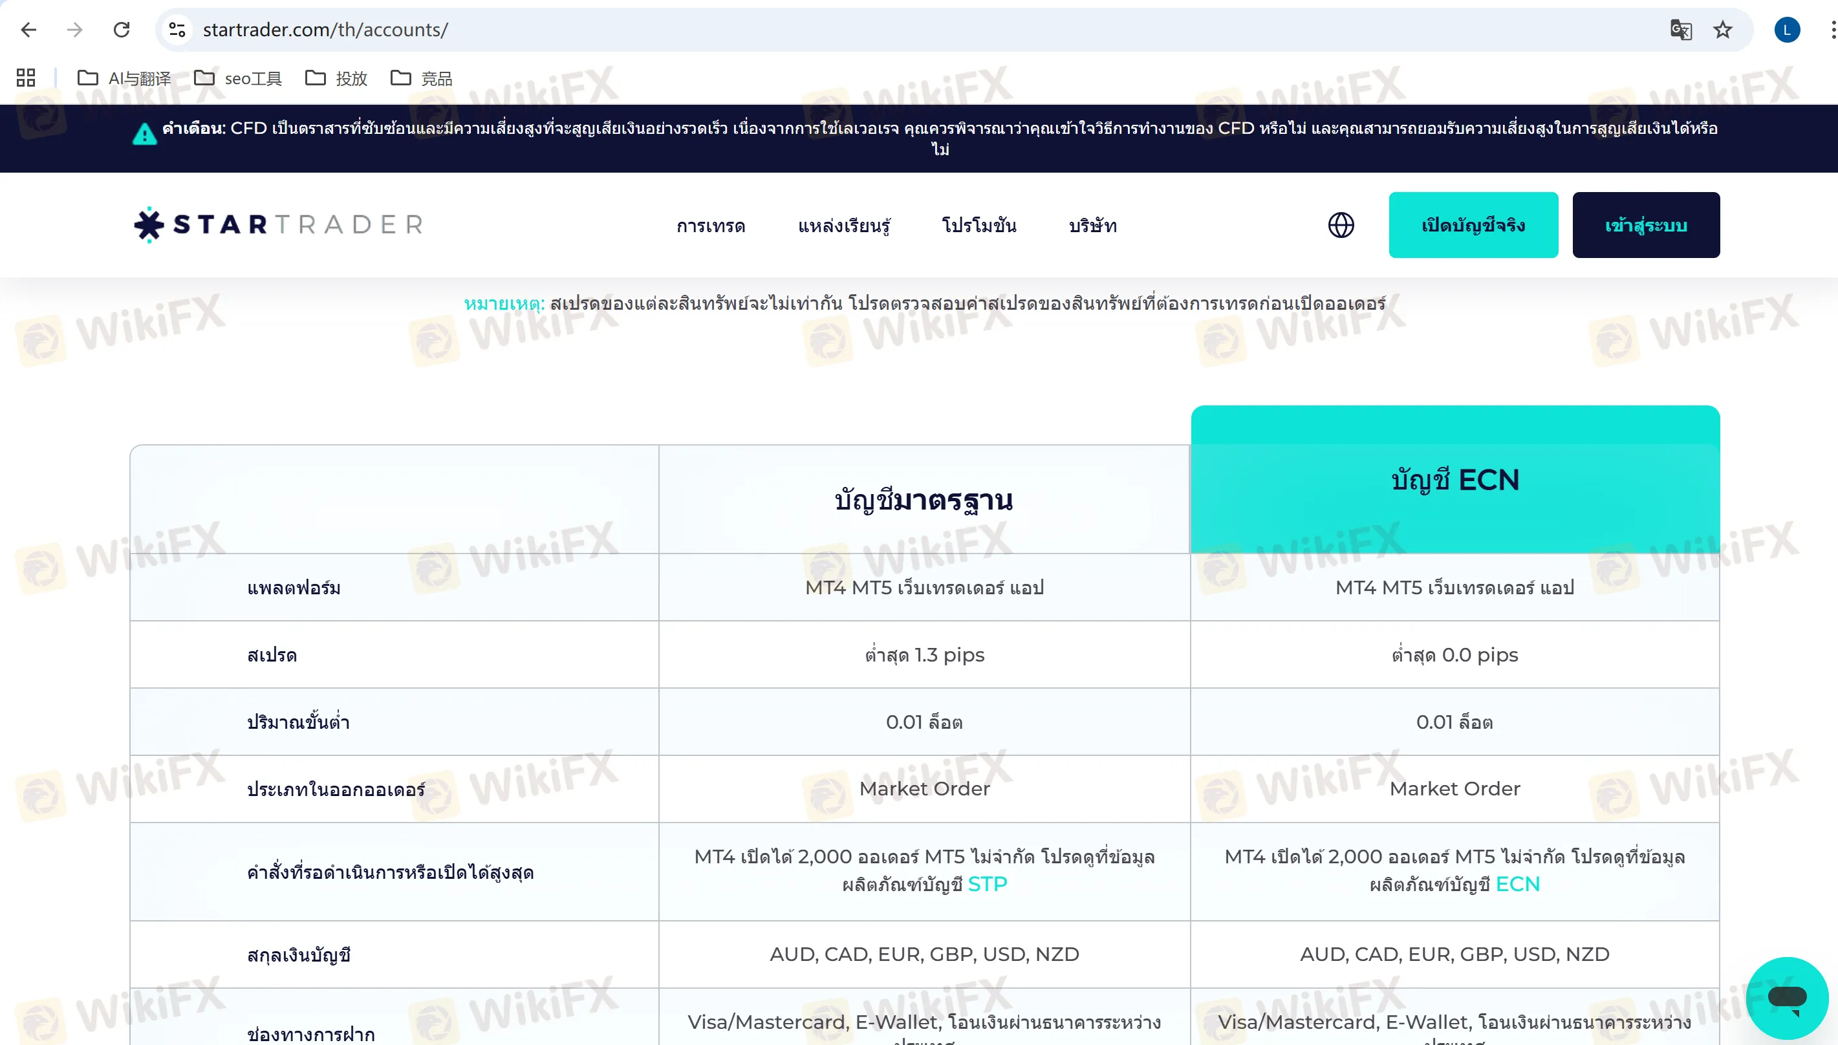The image size is (1838, 1045).
Task: Open the ECN account details link
Action: (x=1517, y=883)
